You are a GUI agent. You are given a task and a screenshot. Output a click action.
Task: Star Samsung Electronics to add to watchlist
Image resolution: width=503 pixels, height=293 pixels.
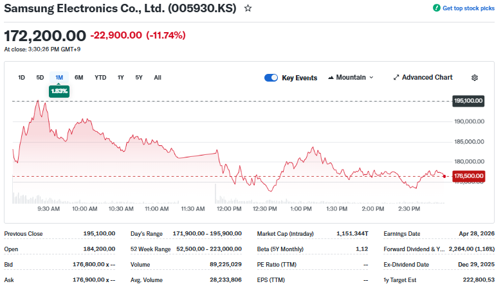pyautogui.click(x=248, y=8)
